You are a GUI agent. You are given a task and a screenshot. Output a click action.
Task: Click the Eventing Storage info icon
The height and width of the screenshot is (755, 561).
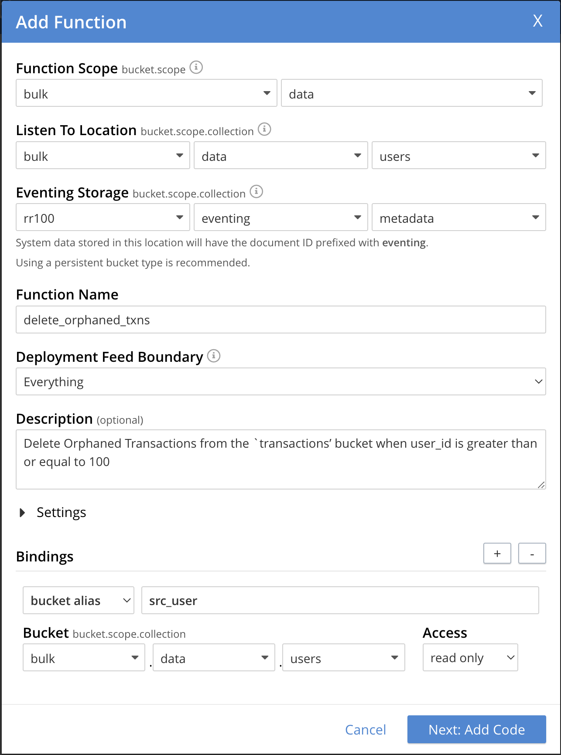pos(257,192)
